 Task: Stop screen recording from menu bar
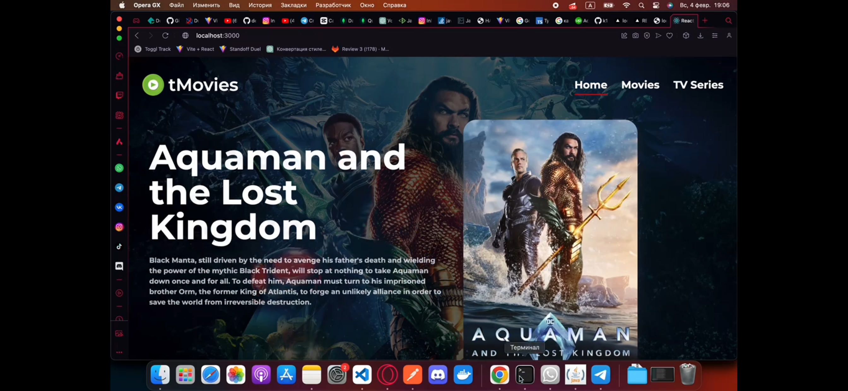[555, 5]
